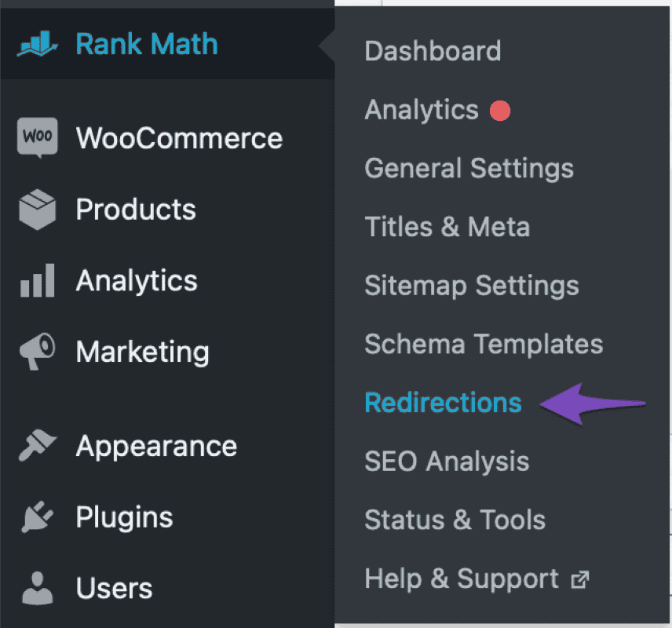This screenshot has width=672, height=628.
Task: Click the Appearance paintbrush icon
Action: coord(38,446)
